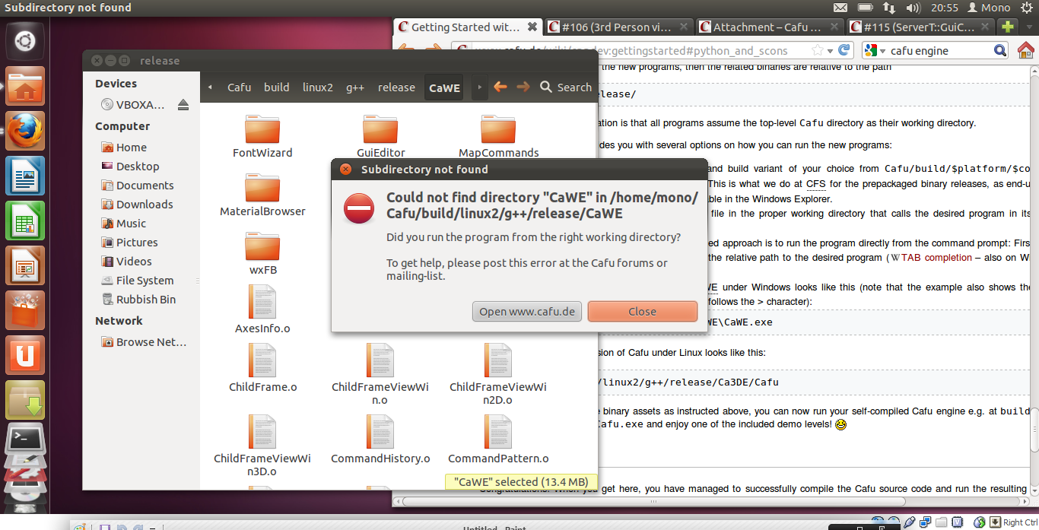
Task: Open the Mono user menu
Action: point(989,8)
